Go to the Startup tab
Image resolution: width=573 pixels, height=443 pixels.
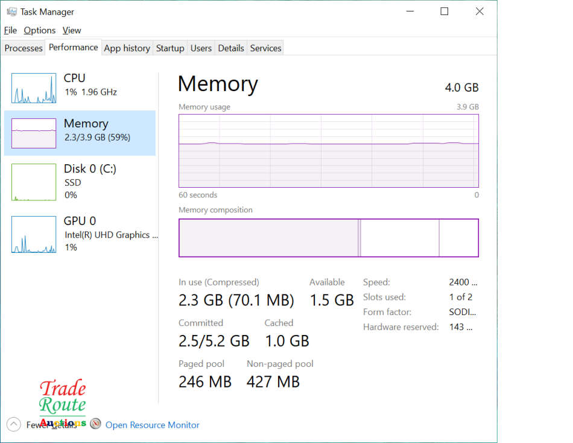tap(170, 48)
